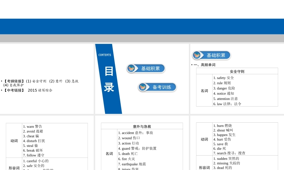Click the entry '7. search 搜寻;搜查'

(x=229, y=153)
